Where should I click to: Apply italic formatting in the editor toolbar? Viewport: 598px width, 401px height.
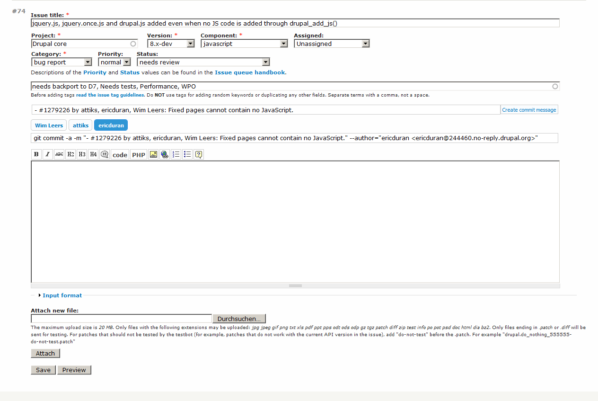(x=48, y=154)
